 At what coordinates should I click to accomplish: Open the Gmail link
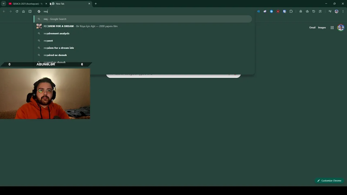(312, 28)
